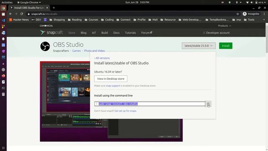Open Firefox from the Ubuntu dock

tap(3, 75)
